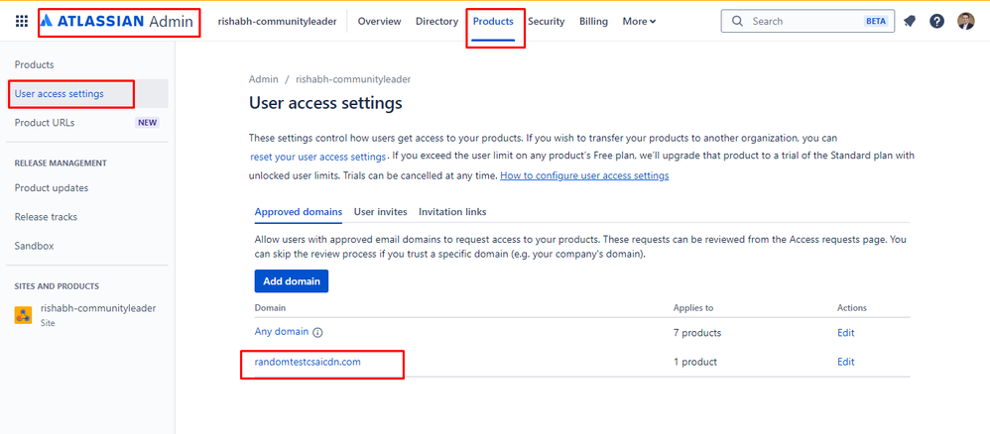Click the Domain column header

pyautogui.click(x=270, y=308)
